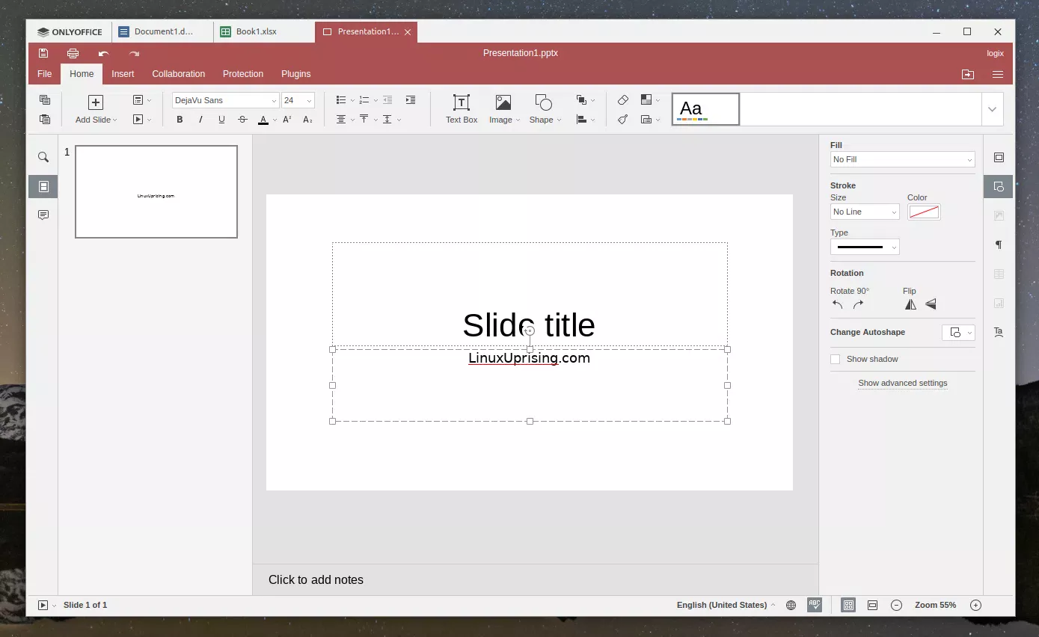Open the change slide layout dropdown

click(141, 100)
